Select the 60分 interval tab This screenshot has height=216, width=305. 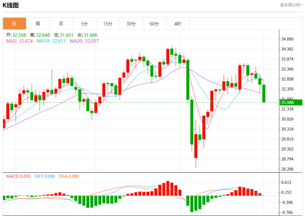(x=154, y=24)
